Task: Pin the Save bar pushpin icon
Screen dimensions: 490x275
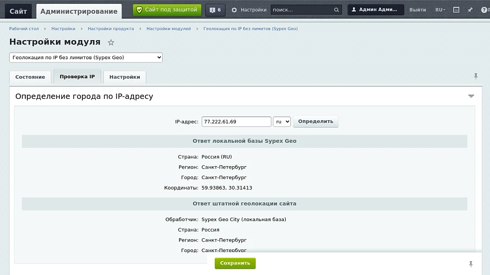Action: coord(471,264)
